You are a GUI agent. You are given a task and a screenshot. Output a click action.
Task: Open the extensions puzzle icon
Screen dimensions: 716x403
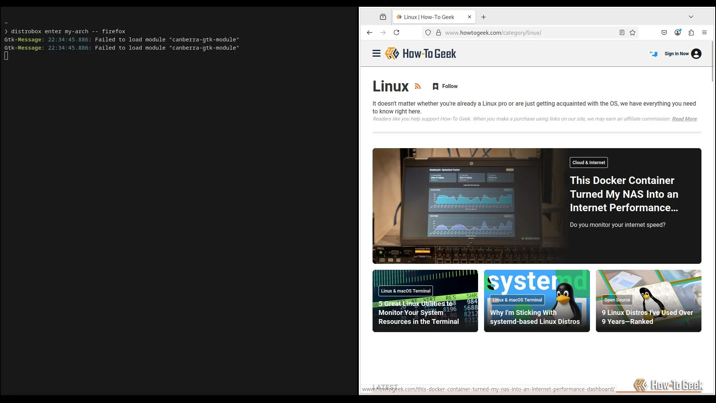click(691, 32)
